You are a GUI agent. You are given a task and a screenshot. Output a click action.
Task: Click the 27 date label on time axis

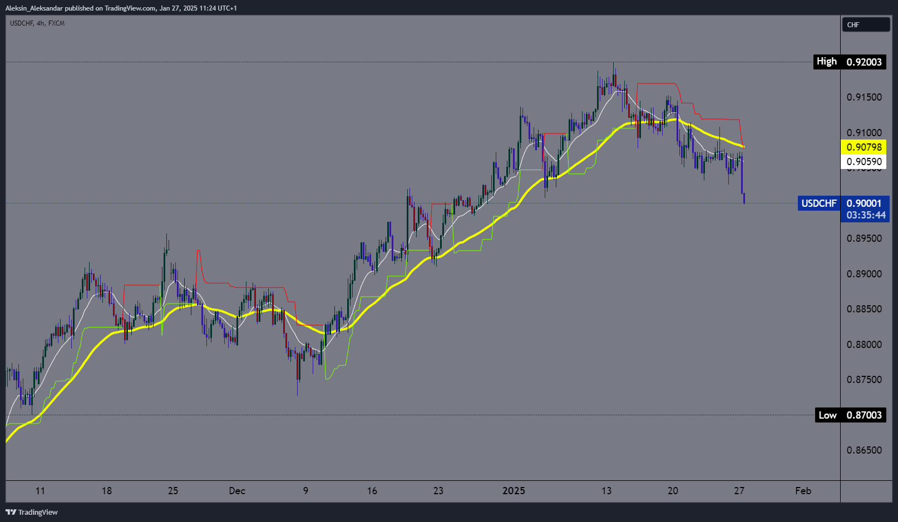pyautogui.click(x=739, y=491)
